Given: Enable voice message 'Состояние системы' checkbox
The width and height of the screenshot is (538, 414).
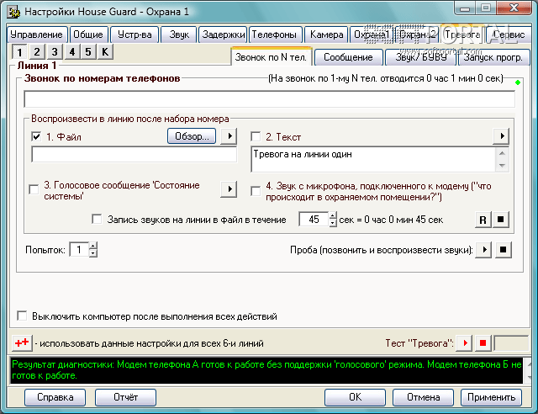Looking at the screenshot, I should (x=34, y=189).
